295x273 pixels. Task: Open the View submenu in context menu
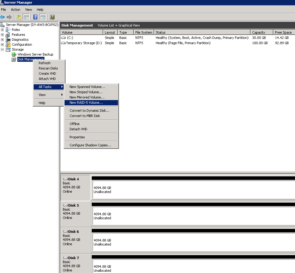pyautogui.click(x=42, y=95)
